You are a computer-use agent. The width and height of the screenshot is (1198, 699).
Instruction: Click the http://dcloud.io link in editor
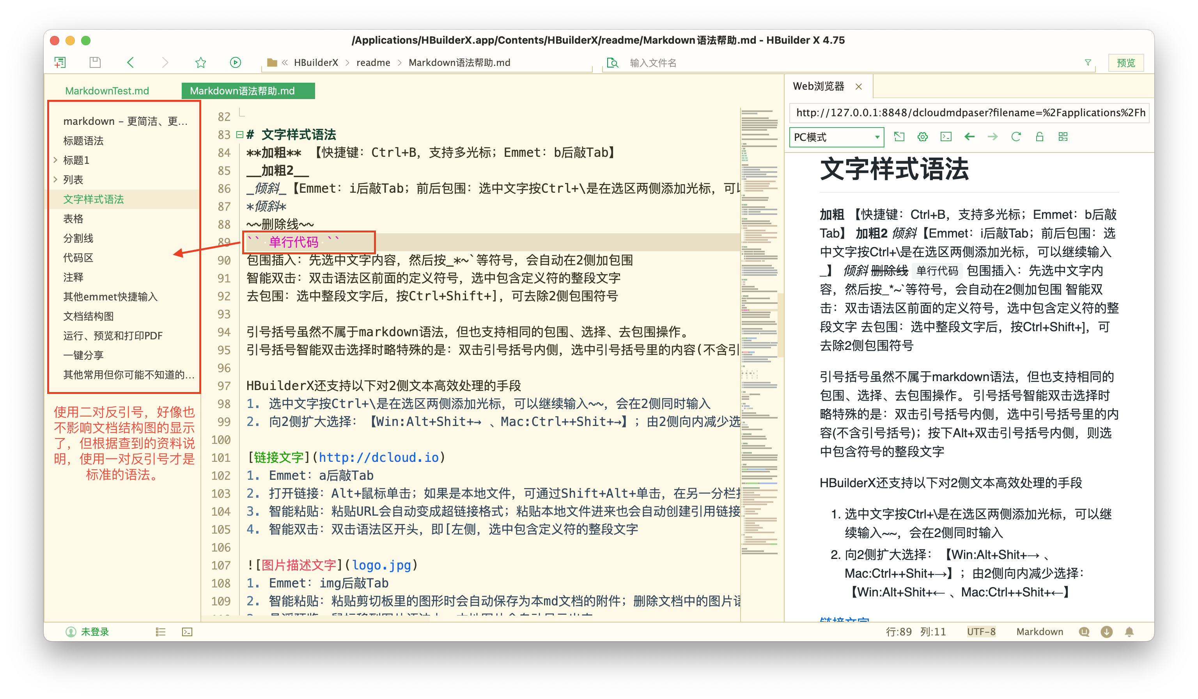tap(378, 458)
